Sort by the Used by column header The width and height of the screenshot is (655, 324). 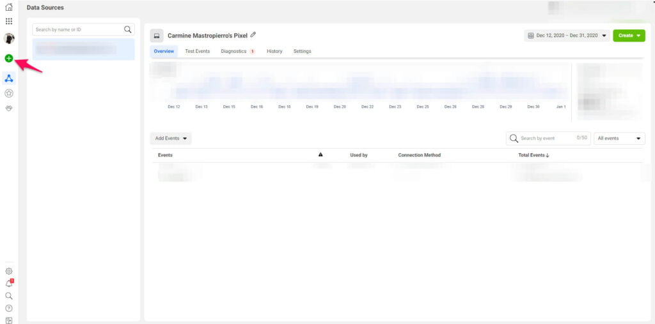tap(359, 155)
